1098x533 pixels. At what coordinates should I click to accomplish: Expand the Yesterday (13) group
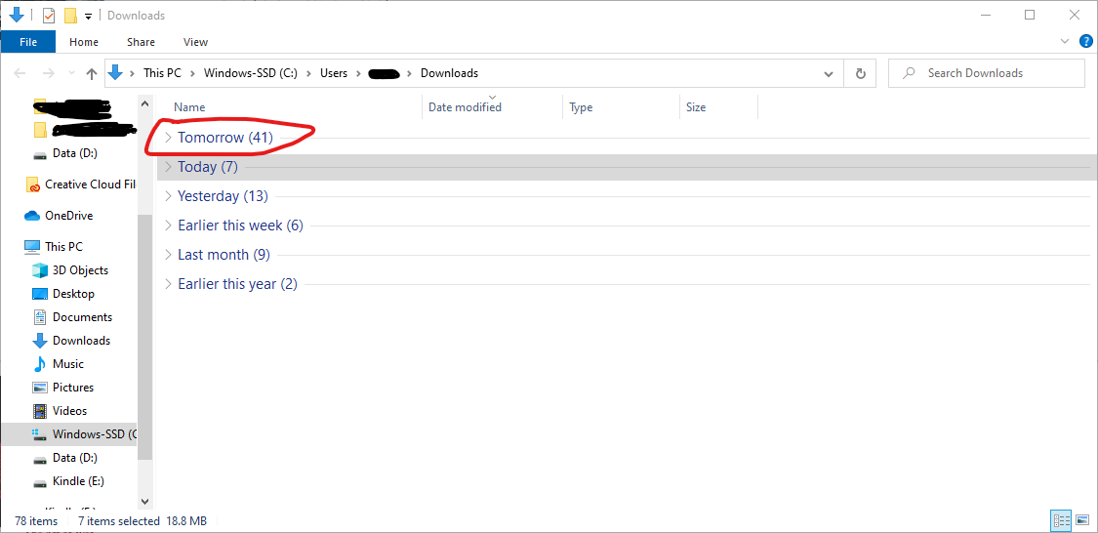pos(168,196)
